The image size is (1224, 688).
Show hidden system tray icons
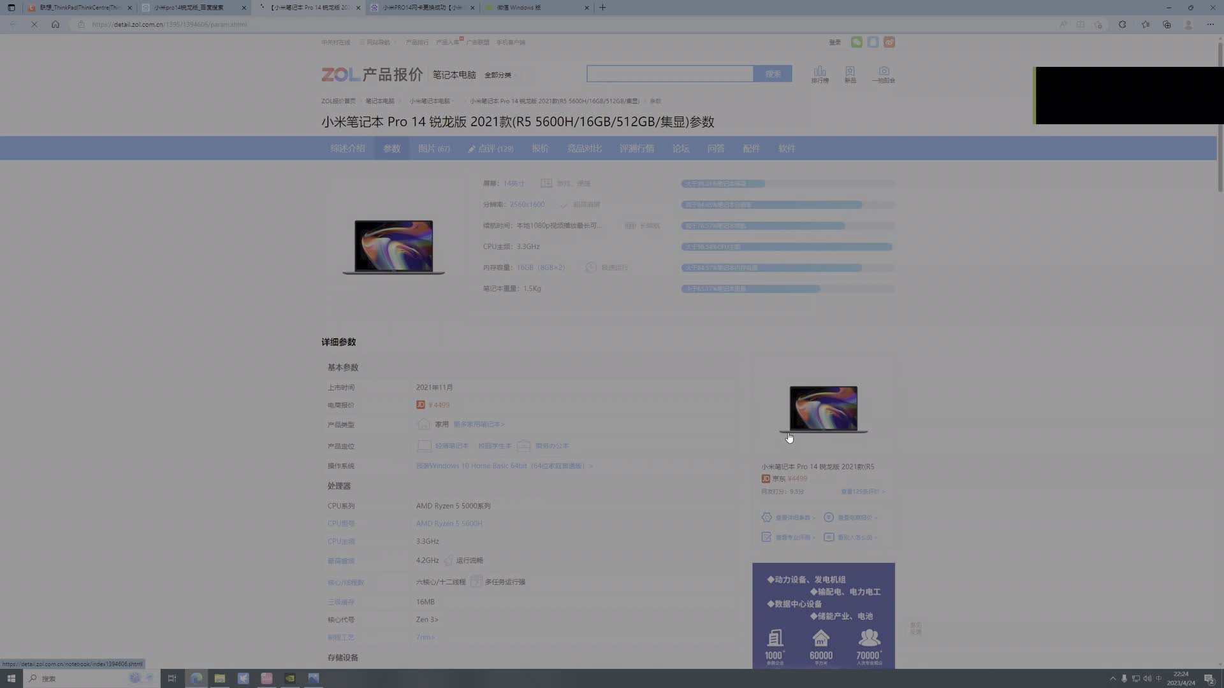pos(1113,678)
